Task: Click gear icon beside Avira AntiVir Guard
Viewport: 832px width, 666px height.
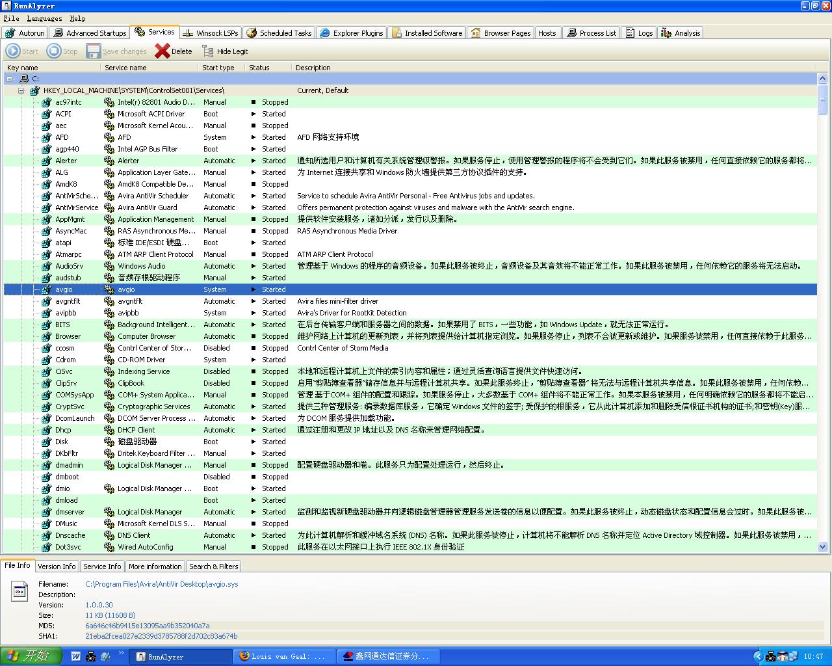Action: pos(109,207)
